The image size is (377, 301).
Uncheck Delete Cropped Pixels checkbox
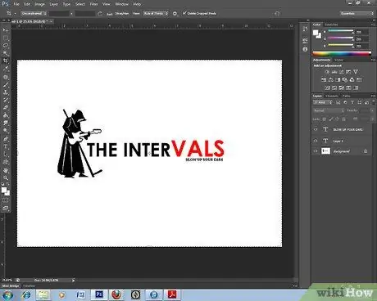click(x=184, y=13)
